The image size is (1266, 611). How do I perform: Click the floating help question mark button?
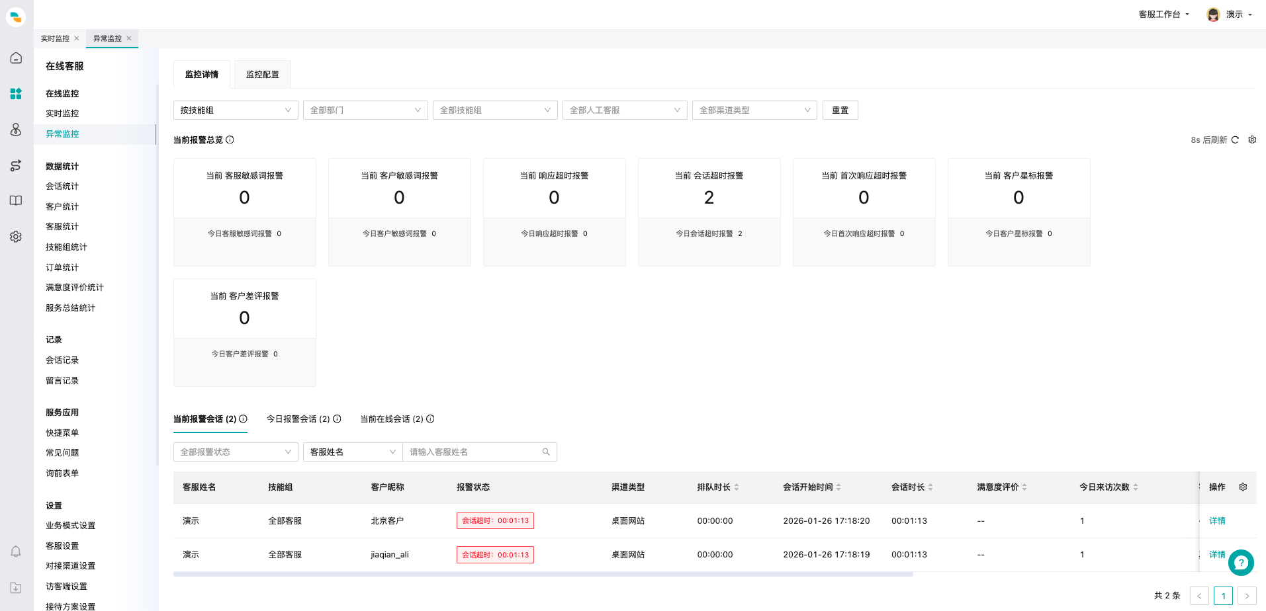pyautogui.click(x=1241, y=563)
